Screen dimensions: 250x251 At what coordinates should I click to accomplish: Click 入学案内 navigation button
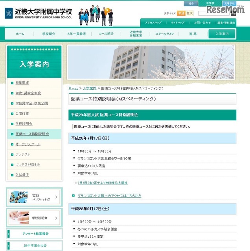(x=222, y=34)
